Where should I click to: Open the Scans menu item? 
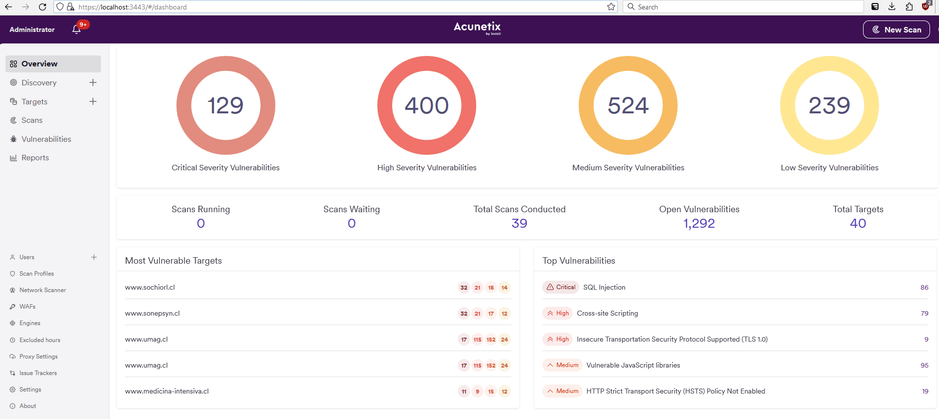(32, 120)
